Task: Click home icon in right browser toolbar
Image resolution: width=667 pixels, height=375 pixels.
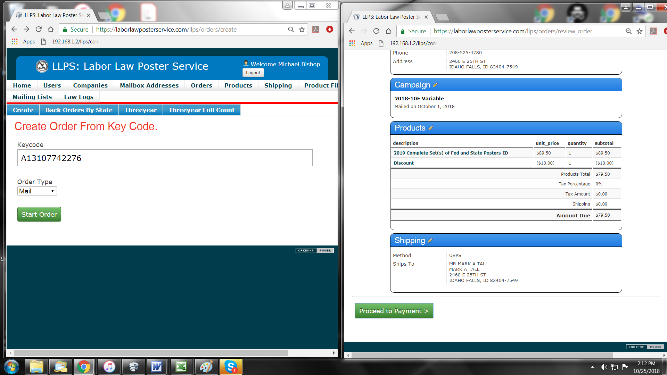Action: pyautogui.click(x=388, y=31)
